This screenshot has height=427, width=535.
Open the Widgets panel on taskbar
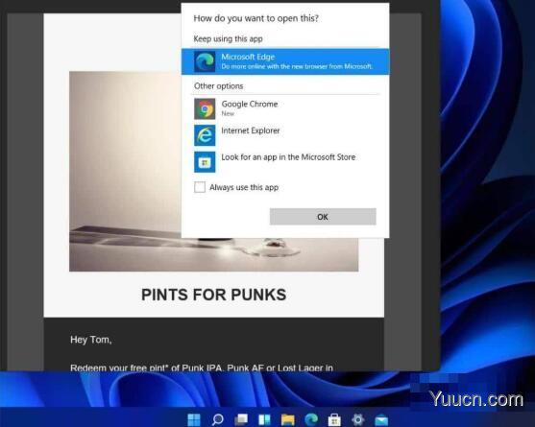tap(264, 419)
